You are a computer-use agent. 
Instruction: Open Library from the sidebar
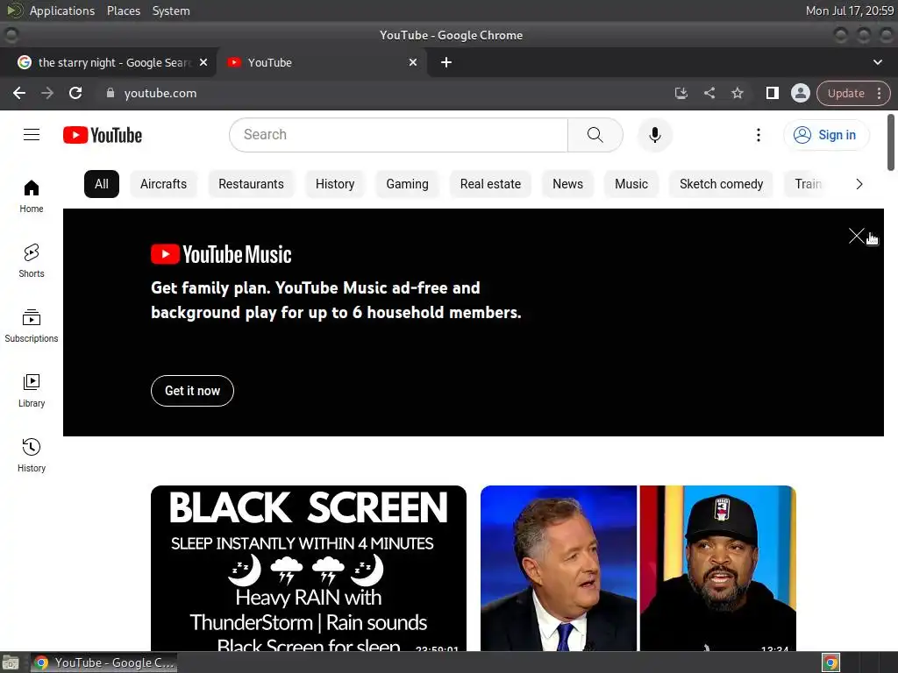[32, 390]
